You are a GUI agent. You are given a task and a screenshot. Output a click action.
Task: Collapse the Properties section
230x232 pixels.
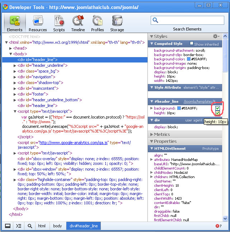(x=151, y=141)
